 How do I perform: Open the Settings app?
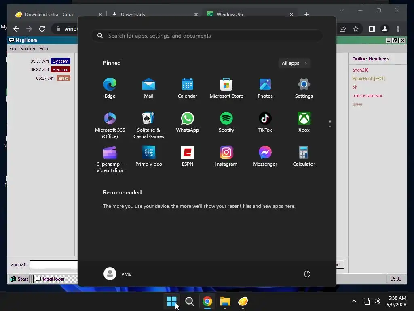(x=304, y=88)
